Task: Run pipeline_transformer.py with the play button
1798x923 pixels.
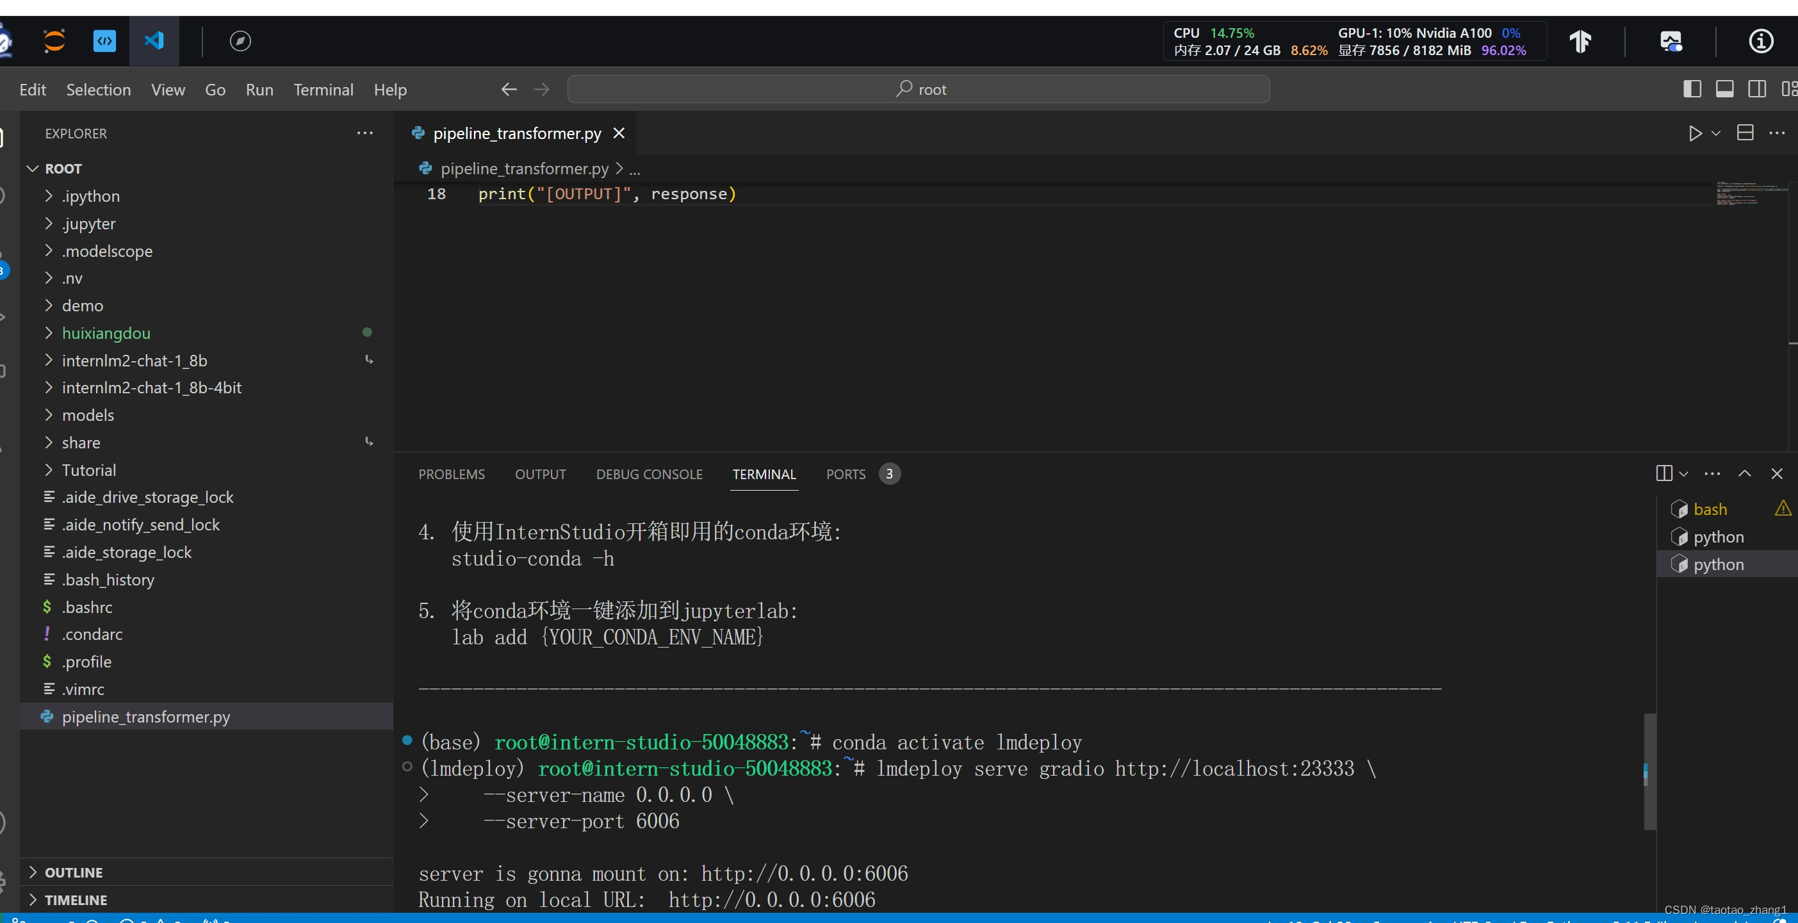Action: [1695, 133]
